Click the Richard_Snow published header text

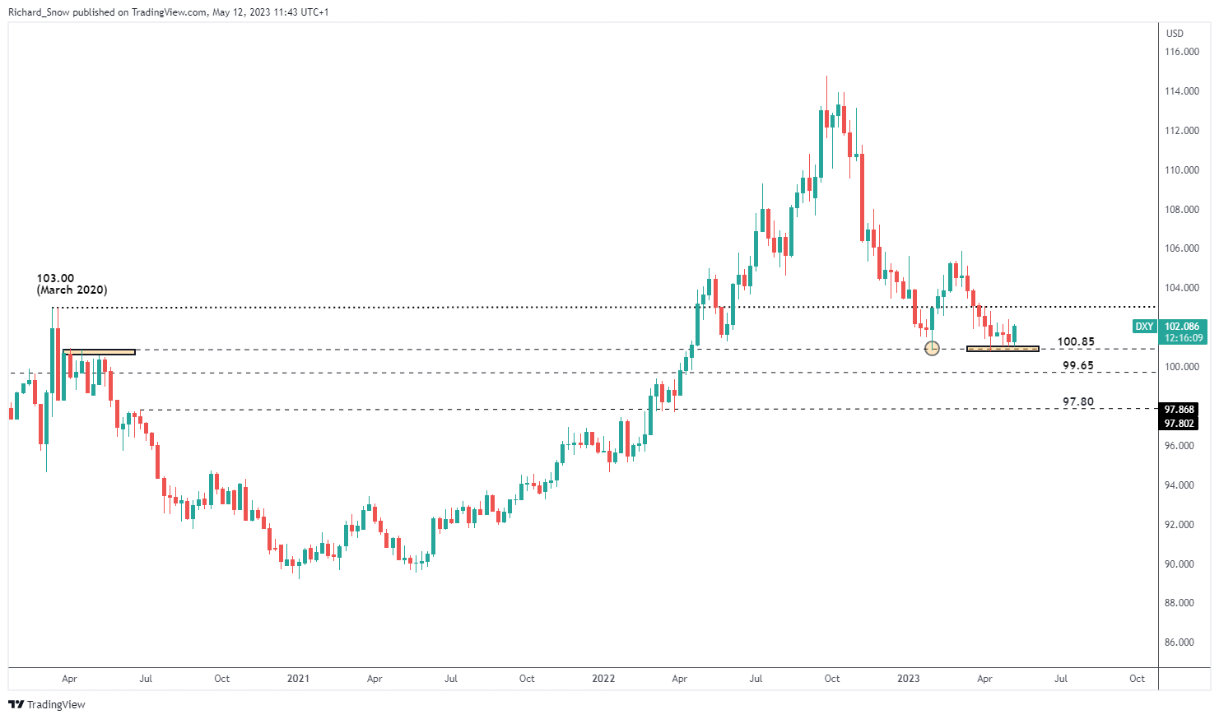coord(168,12)
